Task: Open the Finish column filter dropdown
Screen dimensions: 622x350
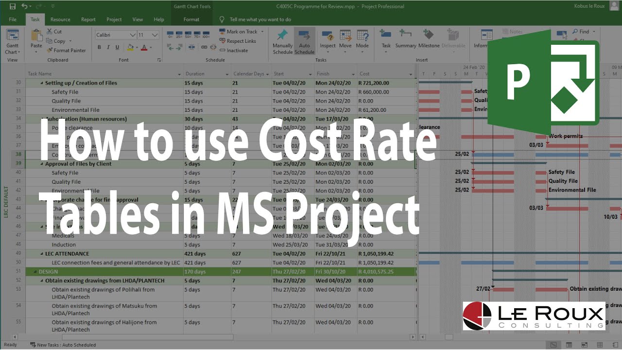Action: click(x=352, y=74)
